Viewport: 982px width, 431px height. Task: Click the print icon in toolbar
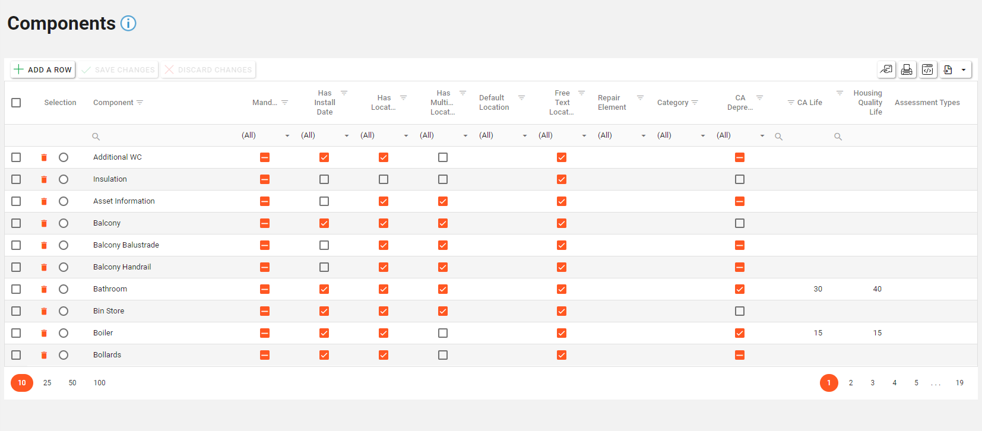tap(907, 70)
